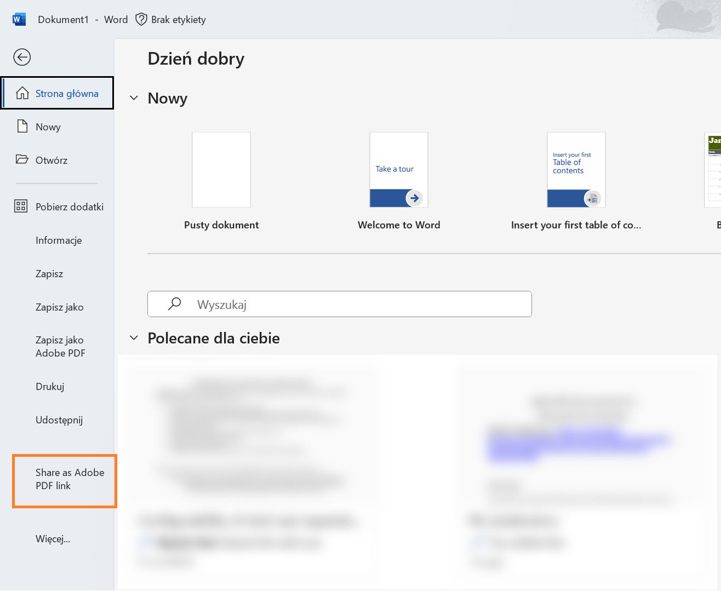Viewport: 721px width, 591px height.
Task: Open the Brak etykiety shield icon
Action: click(x=141, y=20)
